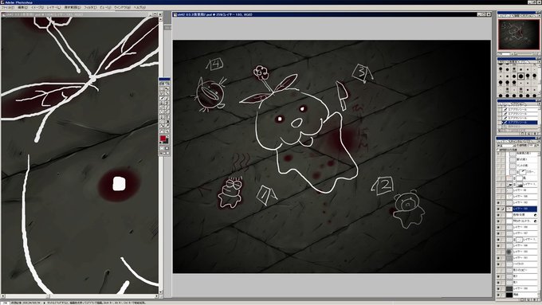Open the Layers panel flyout menu arrow

pos(540,141)
